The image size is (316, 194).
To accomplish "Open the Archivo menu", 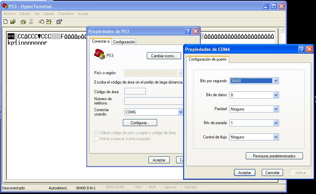I will click(x=9, y=14).
